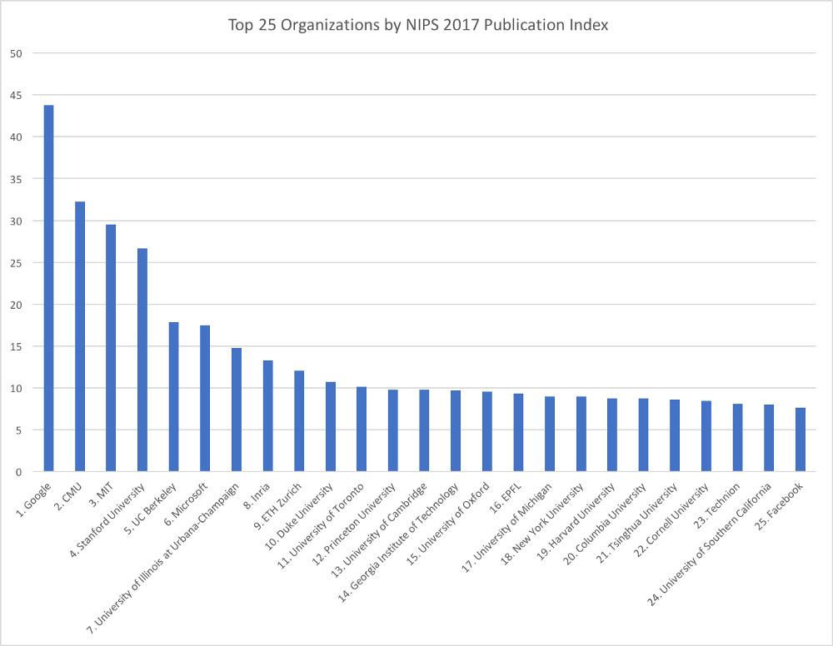The height and width of the screenshot is (646, 833).
Task: Select the 25 value on y-axis
Action: (16, 263)
